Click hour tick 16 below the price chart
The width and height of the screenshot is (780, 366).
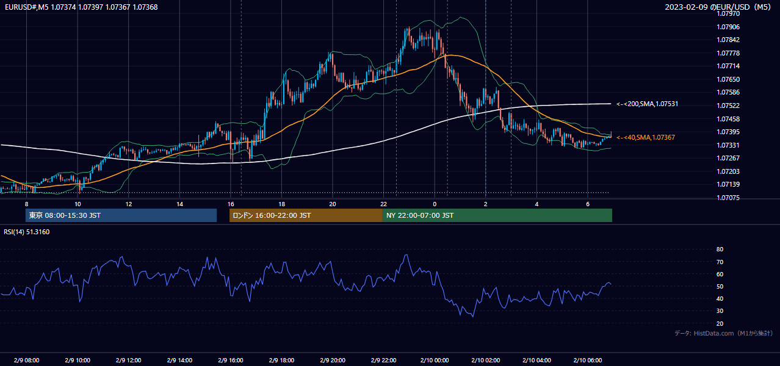click(231, 204)
